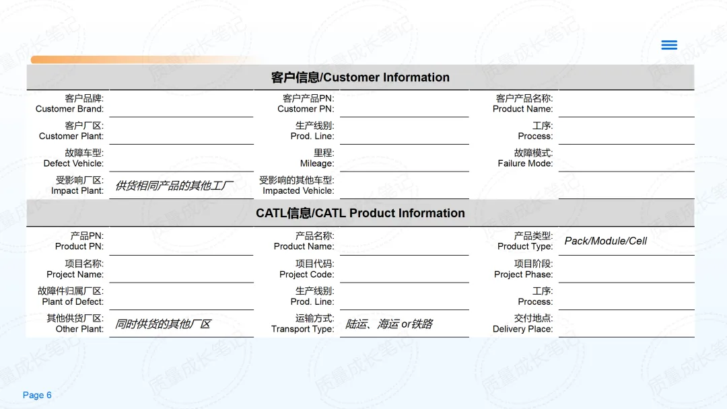This screenshot has width=727, height=409.
Task: Click the Failure Mode input field
Action: point(627,158)
